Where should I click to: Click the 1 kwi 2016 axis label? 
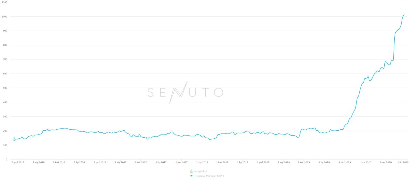tap(59, 162)
